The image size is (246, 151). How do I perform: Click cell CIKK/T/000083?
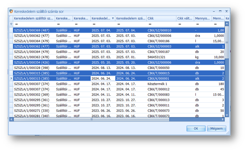pyautogui.click(x=161, y=95)
